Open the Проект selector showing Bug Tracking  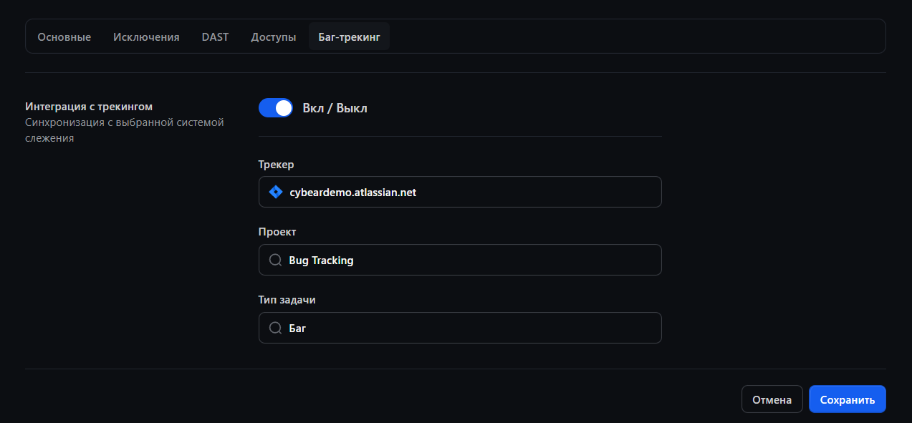pyautogui.click(x=460, y=260)
